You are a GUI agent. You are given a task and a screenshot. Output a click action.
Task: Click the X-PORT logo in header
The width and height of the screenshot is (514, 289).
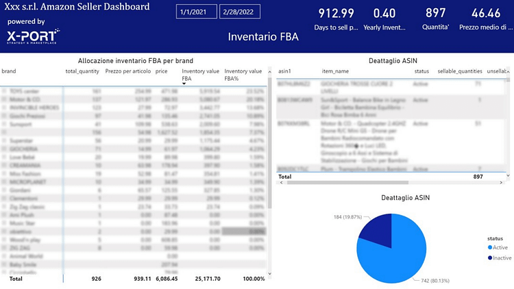tap(33, 36)
